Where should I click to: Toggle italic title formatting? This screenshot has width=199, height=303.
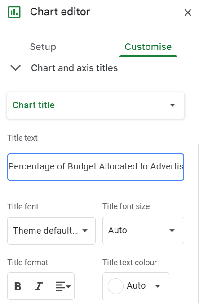pyautogui.click(x=39, y=286)
